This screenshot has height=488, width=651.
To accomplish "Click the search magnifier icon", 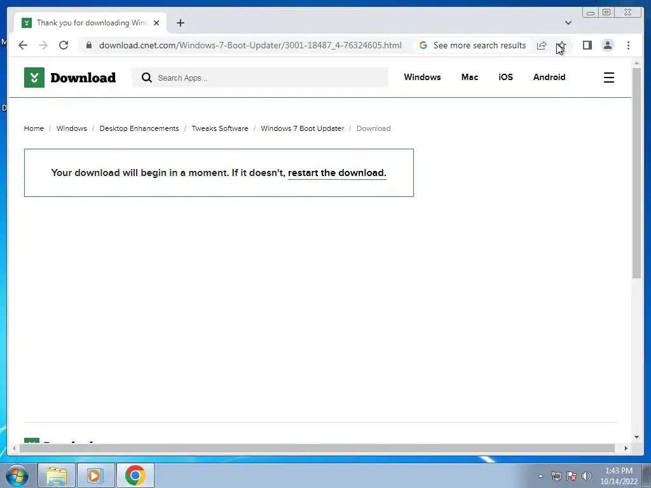I will [x=147, y=78].
